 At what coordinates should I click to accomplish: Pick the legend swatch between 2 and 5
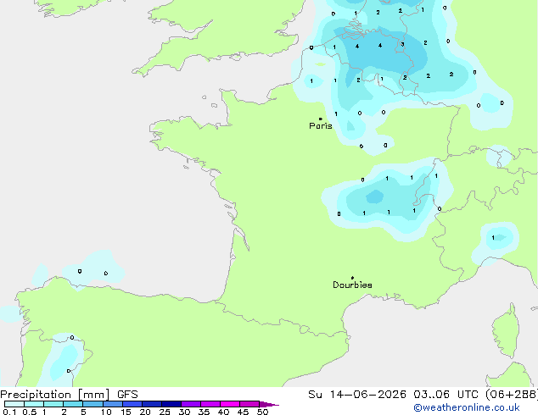pos(73,404)
